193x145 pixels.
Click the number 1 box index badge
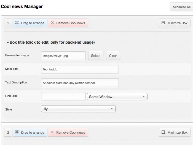tap(8, 23)
